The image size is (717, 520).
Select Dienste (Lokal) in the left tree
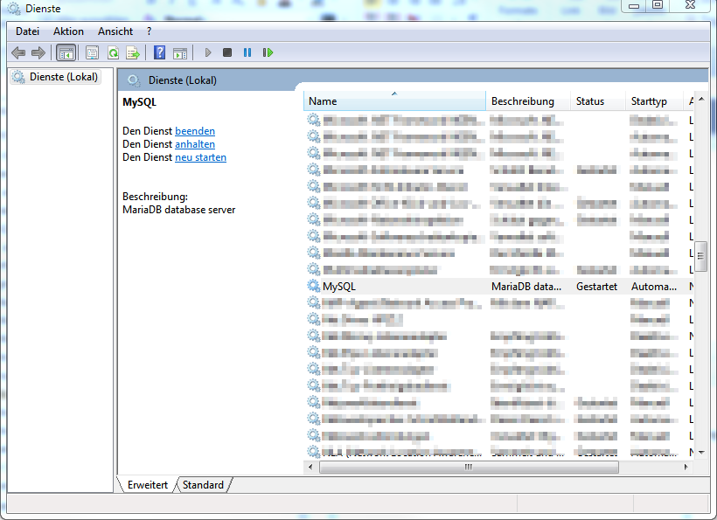57,76
